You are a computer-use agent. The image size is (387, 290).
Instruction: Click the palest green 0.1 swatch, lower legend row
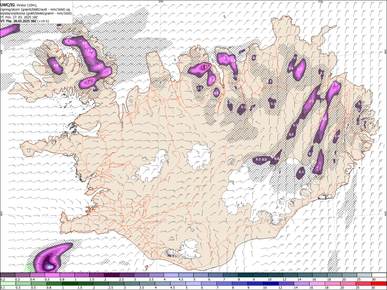click(8, 283)
